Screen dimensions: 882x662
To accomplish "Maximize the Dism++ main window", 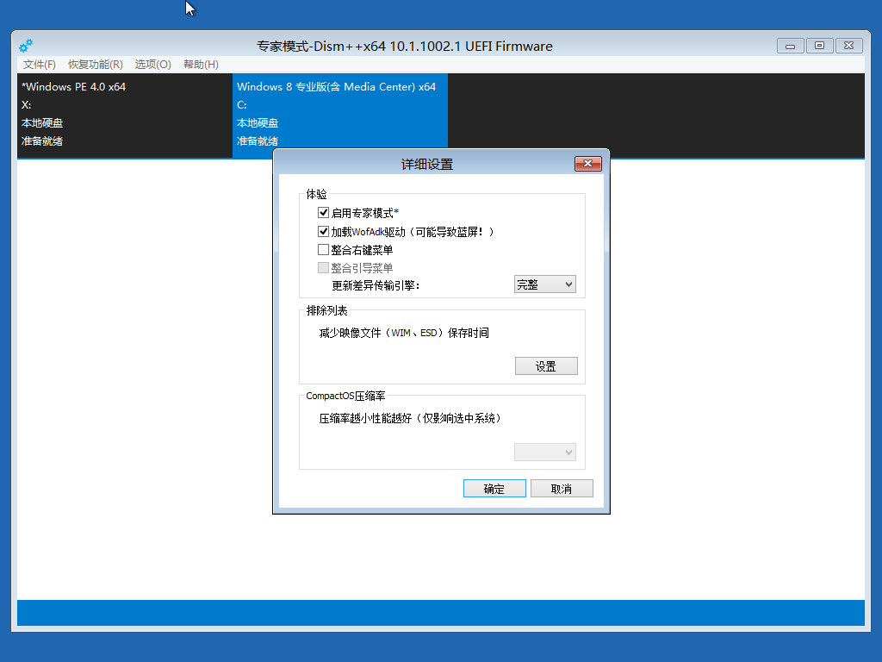I will (819, 46).
